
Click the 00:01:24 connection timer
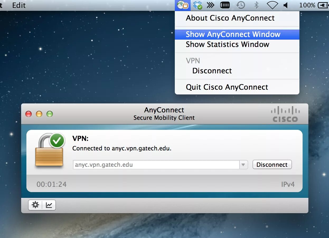(x=51, y=184)
